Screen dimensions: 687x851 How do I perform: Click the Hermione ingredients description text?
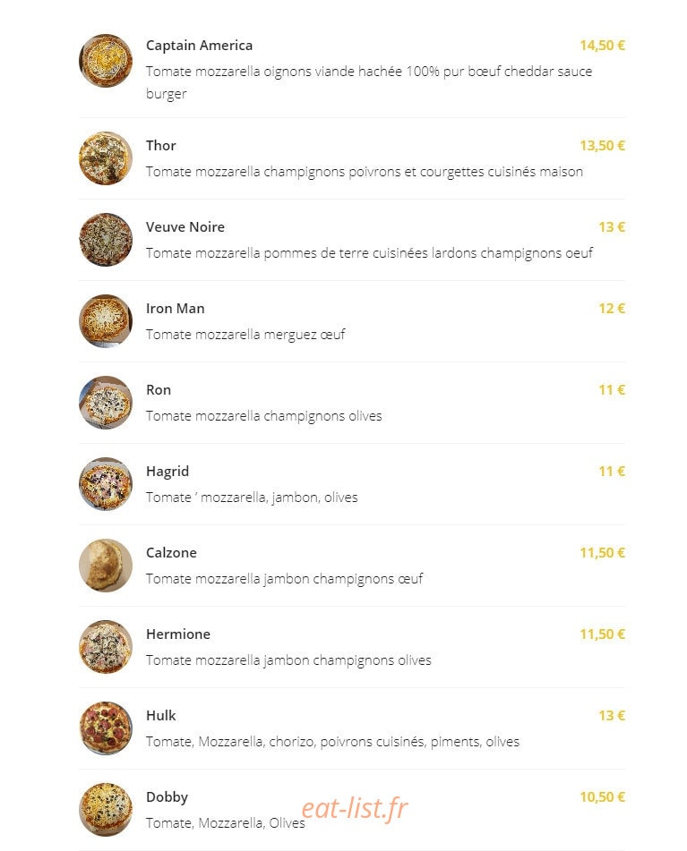pos(288,660)
